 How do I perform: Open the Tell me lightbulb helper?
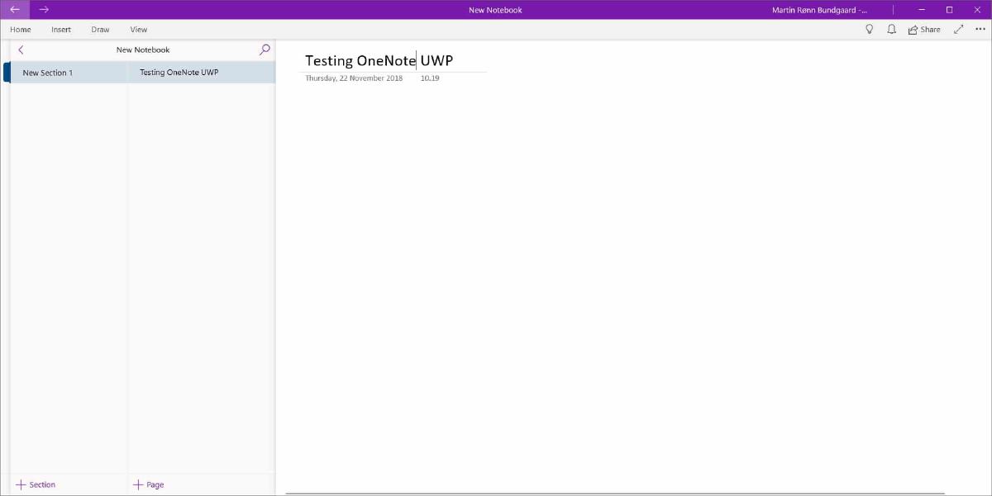[x=869, y=29]
